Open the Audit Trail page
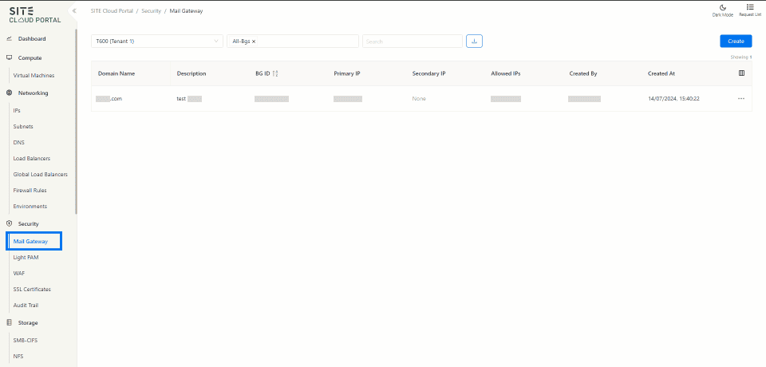The image size is (766, 367). [26, 306]
